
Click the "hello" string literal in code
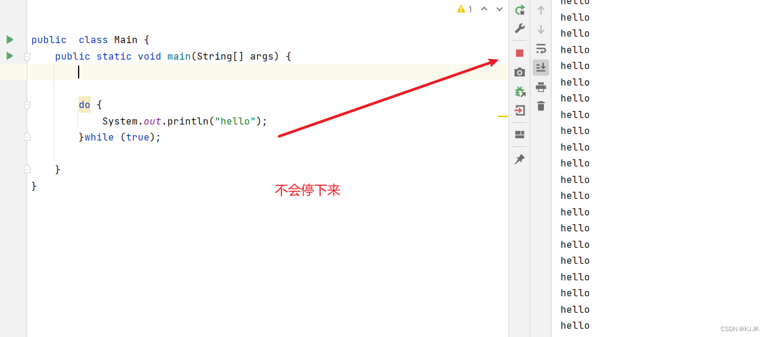pos(235,121)
